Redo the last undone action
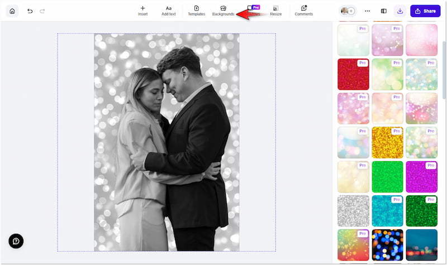 tap(42, 11)
